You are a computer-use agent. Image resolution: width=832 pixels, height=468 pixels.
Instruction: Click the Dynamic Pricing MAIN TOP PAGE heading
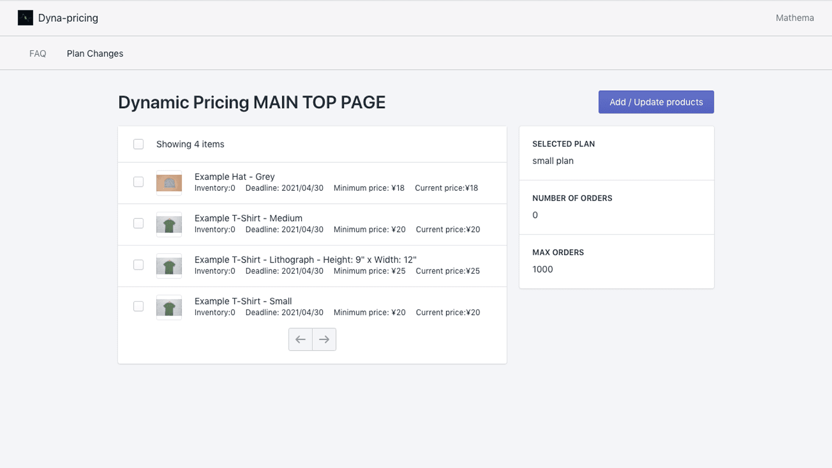point(252,102)
